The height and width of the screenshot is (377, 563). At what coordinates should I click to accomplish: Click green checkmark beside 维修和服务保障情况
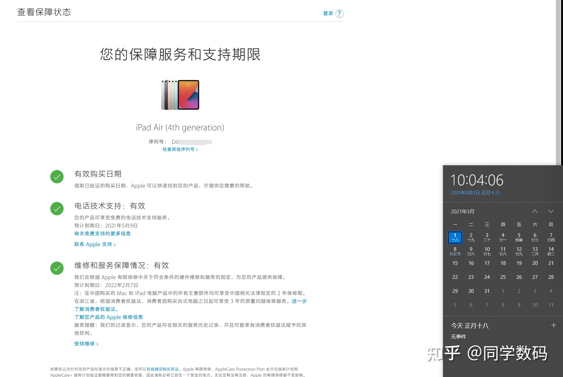point(57,268)
